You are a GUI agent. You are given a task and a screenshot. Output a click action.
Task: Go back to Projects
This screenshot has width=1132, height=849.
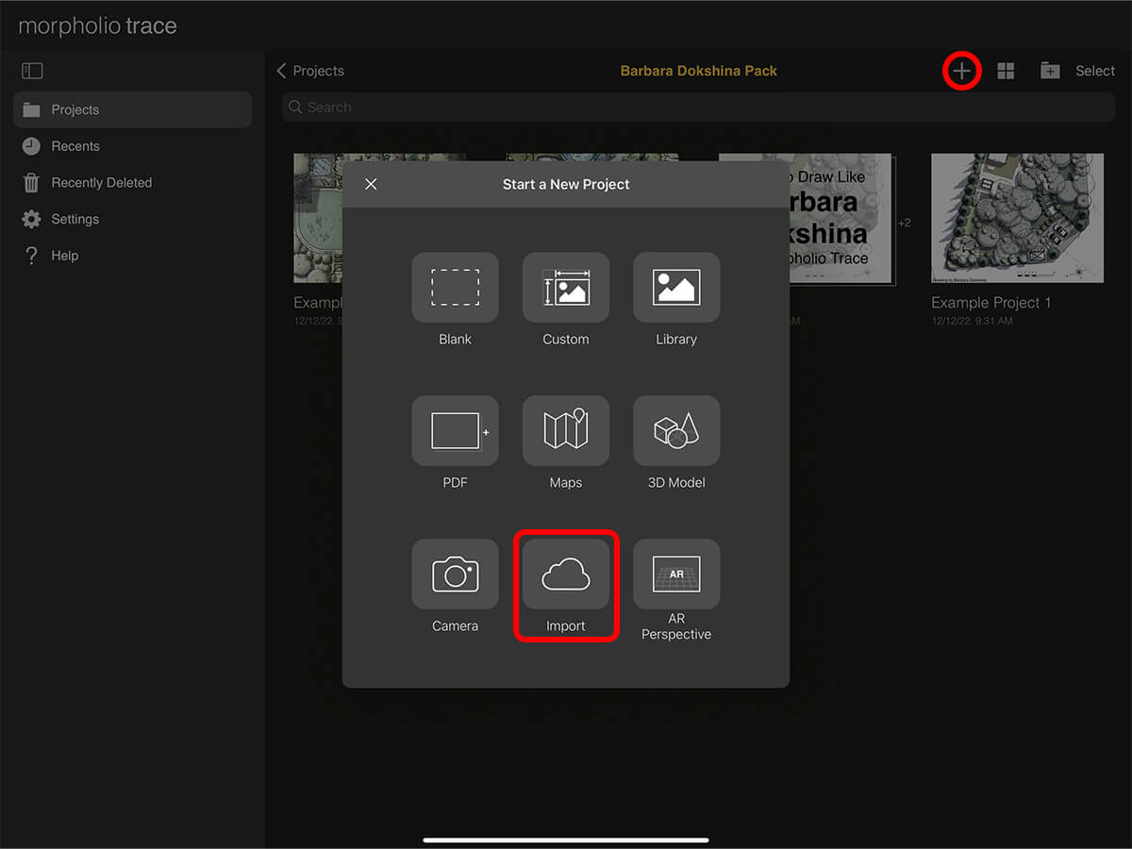point(310,71)
